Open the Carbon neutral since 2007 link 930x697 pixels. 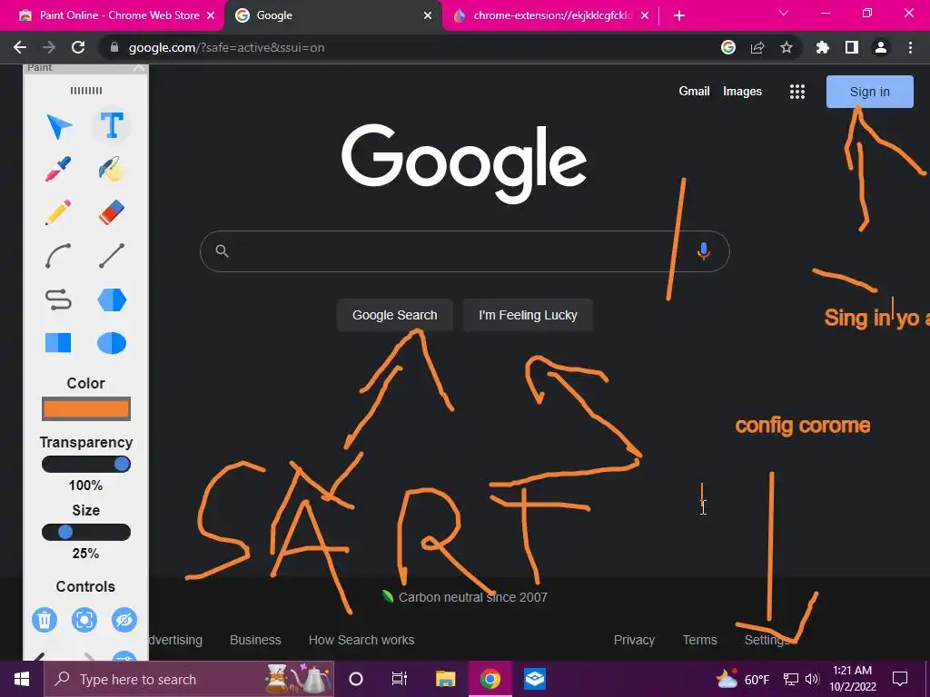click(x=472, y=597)
